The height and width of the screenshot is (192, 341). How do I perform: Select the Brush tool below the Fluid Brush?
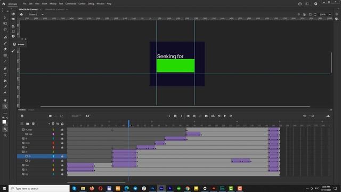[x=5, y=43]
